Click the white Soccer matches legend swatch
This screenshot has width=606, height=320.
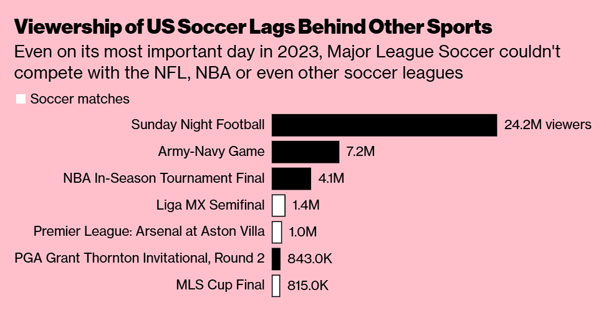(x=21, y=99)
